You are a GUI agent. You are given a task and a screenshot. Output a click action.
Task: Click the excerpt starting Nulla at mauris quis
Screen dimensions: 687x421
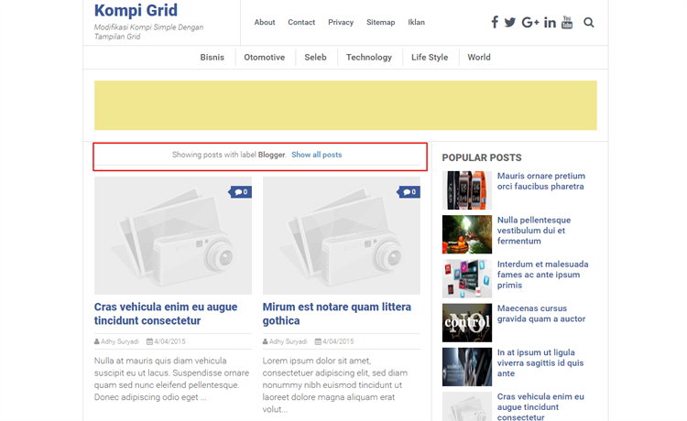[171, 379]
